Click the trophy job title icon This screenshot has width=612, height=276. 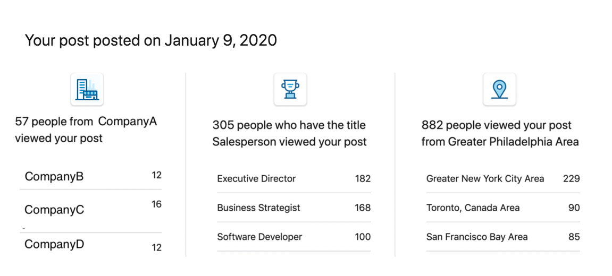[x=290, y=89]
